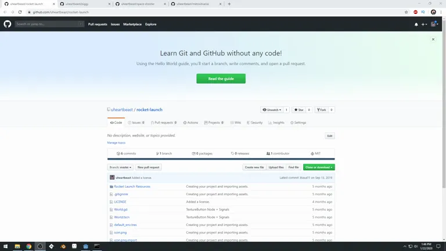Open the Wiki tab

(236, 123)
